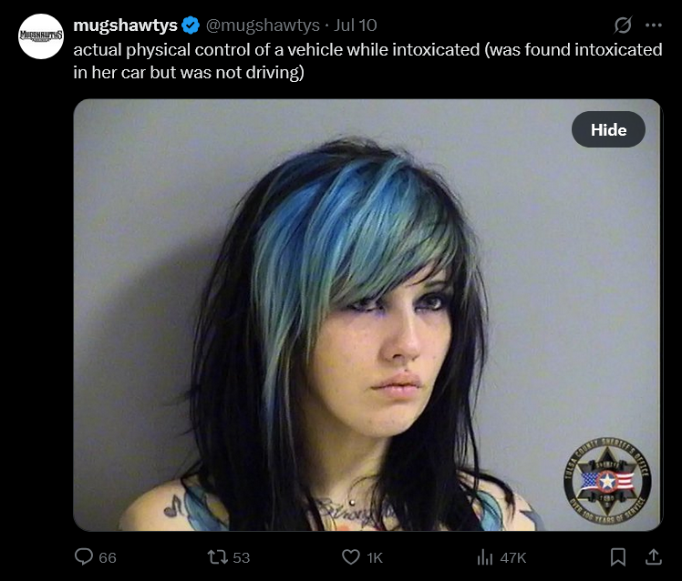Click the reply speech bubble icon

click(84, 556)
